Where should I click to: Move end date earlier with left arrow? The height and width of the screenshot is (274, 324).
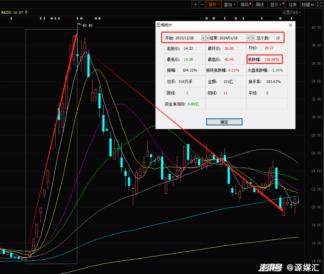[x=248, y=38]
